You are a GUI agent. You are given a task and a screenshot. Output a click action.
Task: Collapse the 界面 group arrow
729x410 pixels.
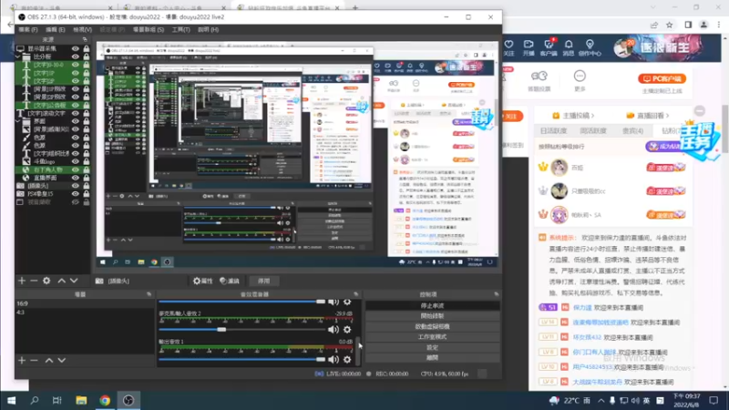point(18,121)
